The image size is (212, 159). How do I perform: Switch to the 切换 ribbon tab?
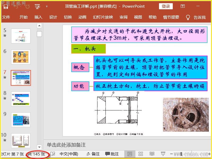point(68,17)
